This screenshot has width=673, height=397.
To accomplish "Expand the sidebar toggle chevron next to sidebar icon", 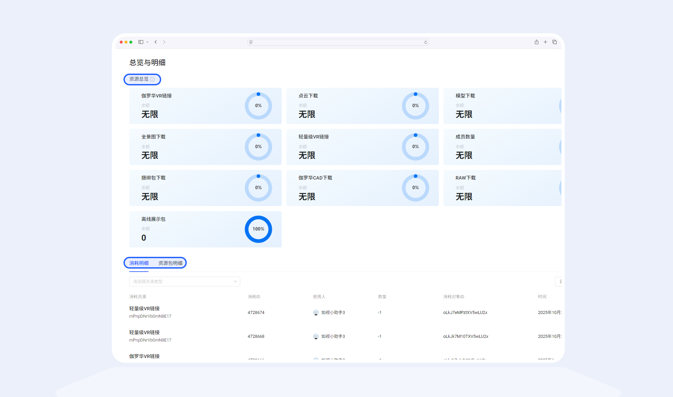I will click(x=147, y=42).
